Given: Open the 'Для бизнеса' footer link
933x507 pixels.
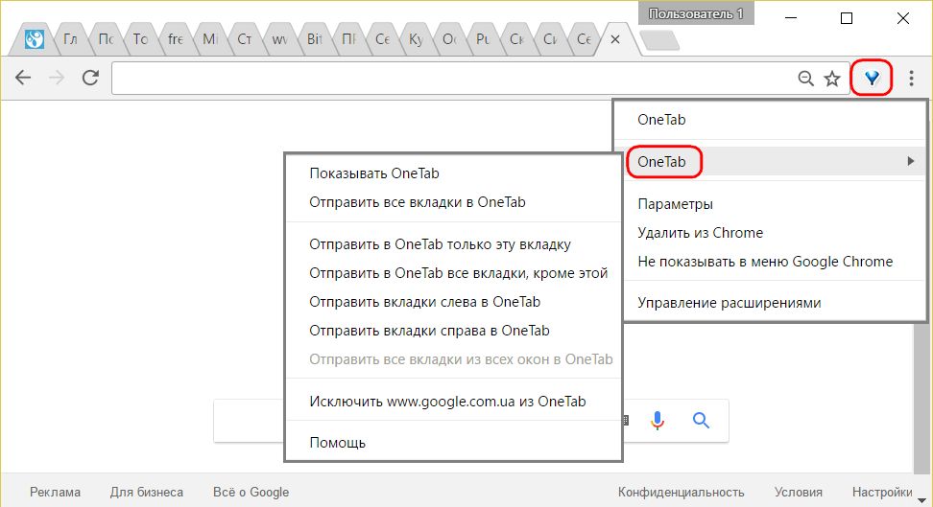Looking at the screenshot, I should point(146,492).
